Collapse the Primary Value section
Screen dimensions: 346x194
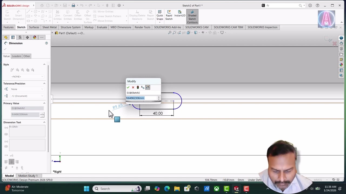(44, 103)
